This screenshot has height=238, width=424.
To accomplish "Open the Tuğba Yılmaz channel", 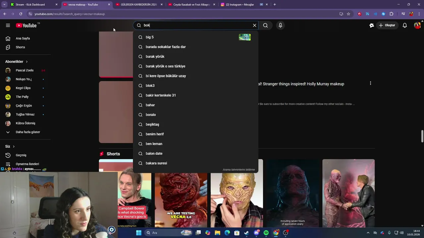I will pyautogui.click(x=26, y=114).
